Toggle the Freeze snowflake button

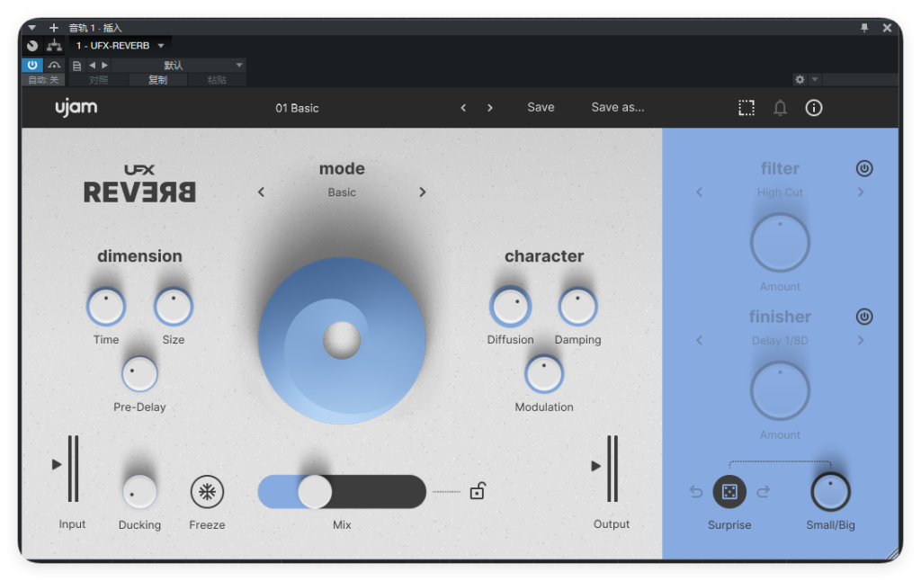click(208, 492)
